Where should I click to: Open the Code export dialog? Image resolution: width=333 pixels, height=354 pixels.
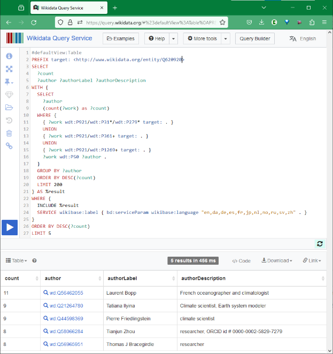point(241,261)
